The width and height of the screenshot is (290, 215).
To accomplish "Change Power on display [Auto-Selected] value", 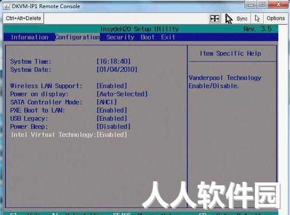I will [x=122, y=94].
